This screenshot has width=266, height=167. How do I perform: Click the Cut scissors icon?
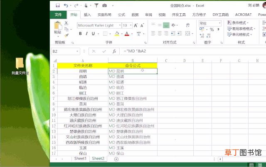click(x=66, y=23)
